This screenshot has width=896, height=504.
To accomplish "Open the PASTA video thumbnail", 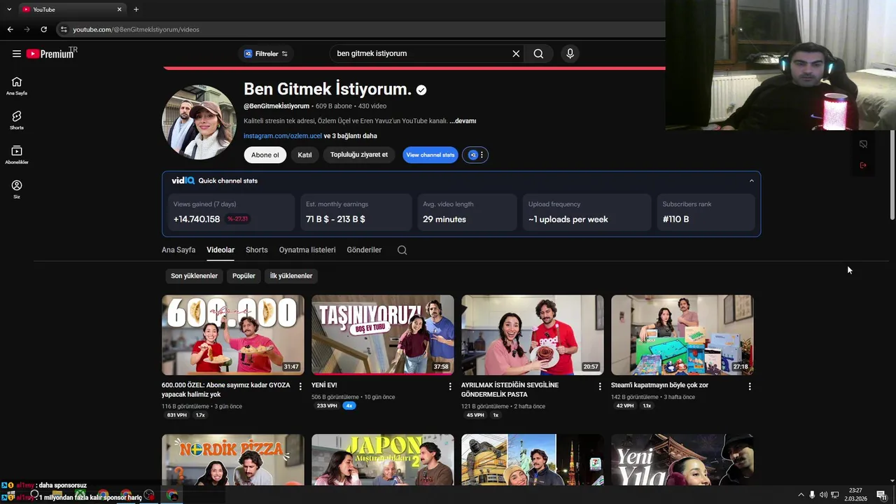I will coord(533,335).
